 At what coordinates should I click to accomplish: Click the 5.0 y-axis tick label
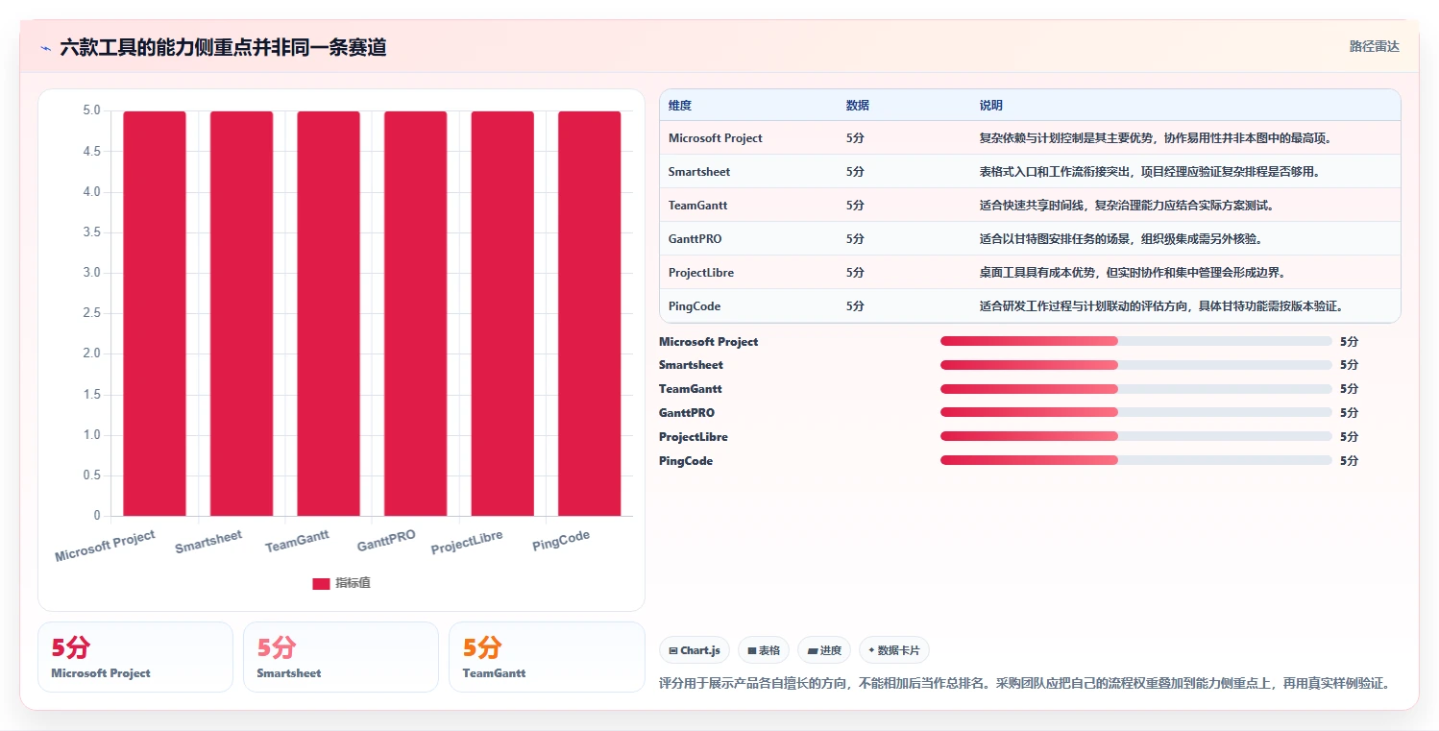(x=91, y=110)
